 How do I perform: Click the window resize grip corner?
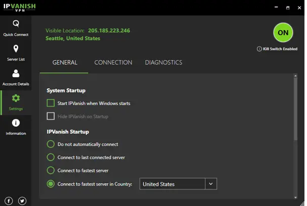coord(302,204)
